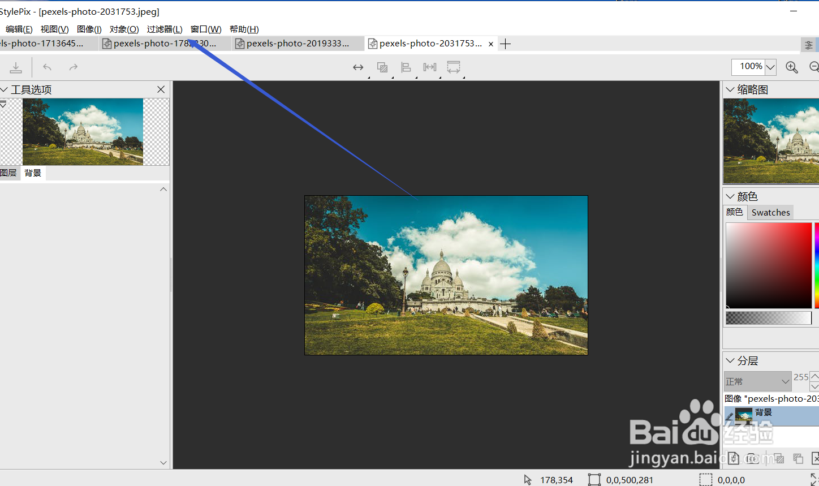This screenshot has width=819, height=486.
Task: Increase layer opacity with up stepper
Action: pyautogui.click(x=814, y=376)
